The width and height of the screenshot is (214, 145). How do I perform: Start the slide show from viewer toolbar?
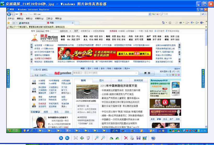pos(88,138)
